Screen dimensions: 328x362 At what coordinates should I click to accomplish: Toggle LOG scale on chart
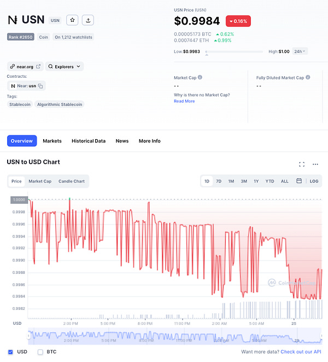314,181
